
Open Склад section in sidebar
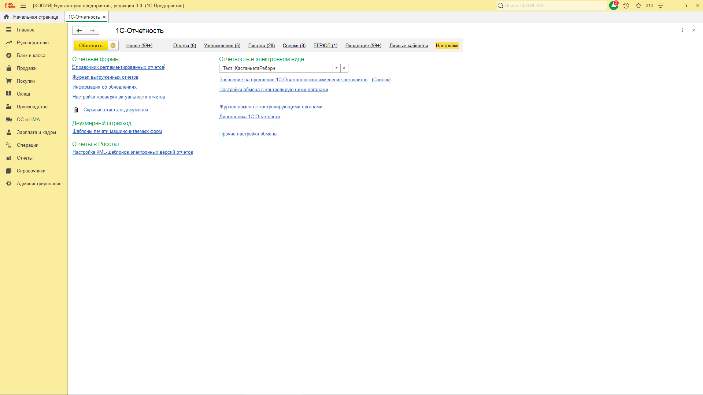tap(23, 94)
